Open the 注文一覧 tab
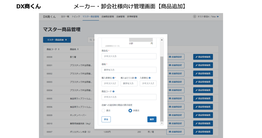The image size is (262, 138). [x=65, y=17]
